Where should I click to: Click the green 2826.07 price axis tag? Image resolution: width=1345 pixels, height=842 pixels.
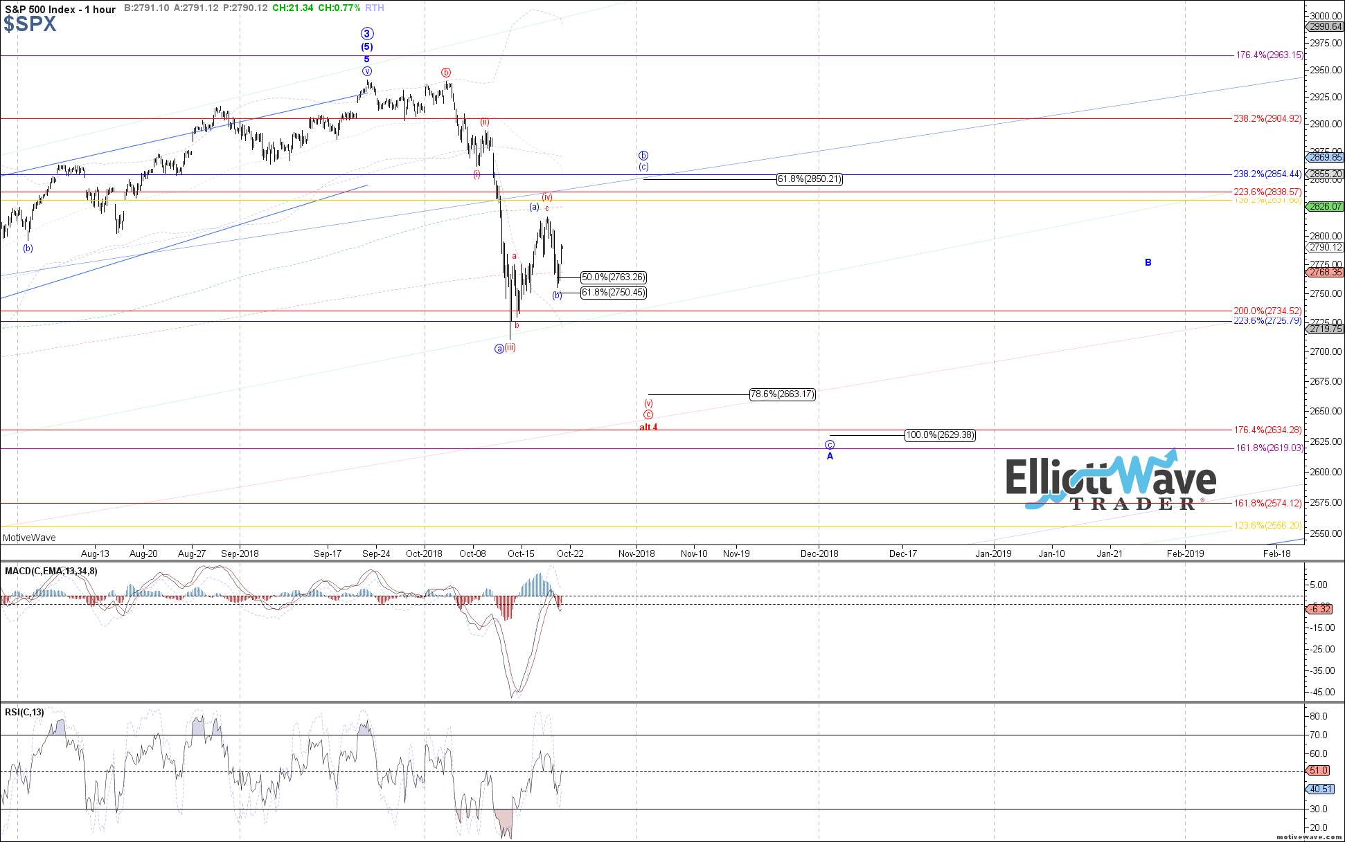1326,206
